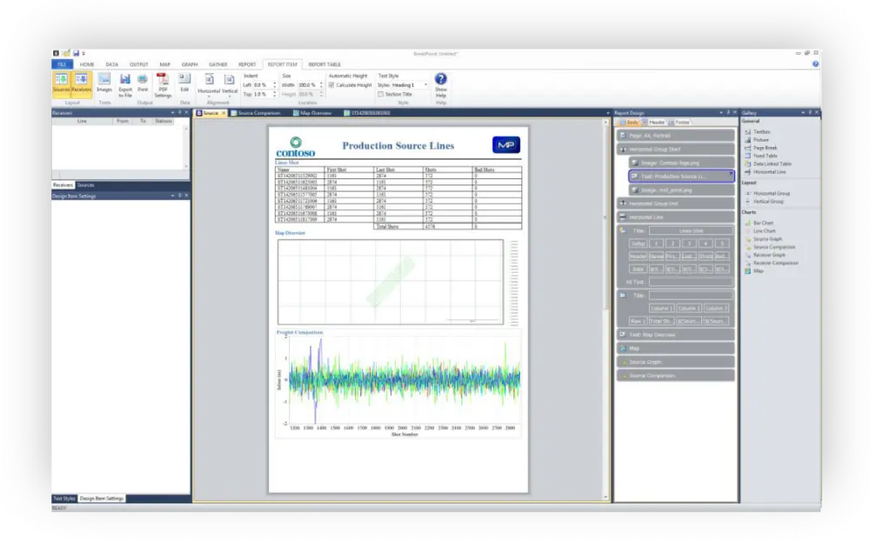Open the Horizontal alignment dropdown

[209, 85]
